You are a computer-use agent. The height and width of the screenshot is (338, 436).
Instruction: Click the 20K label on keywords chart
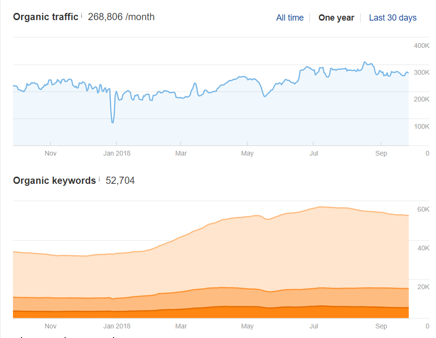tap(423, 287)
